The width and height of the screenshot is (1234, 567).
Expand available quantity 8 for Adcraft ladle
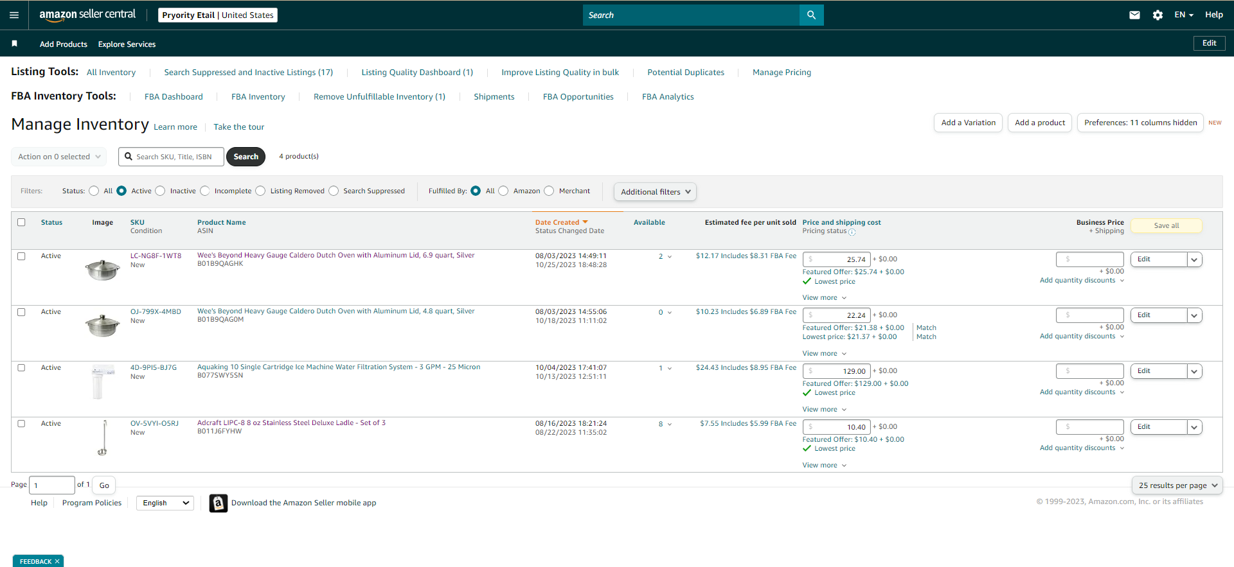point(665,424)
